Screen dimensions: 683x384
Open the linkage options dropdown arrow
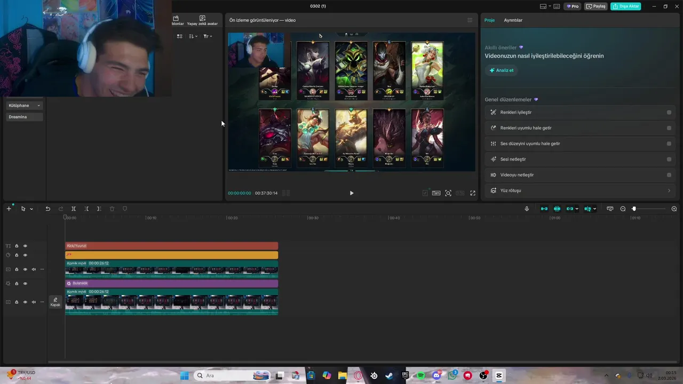pos(577,209)
